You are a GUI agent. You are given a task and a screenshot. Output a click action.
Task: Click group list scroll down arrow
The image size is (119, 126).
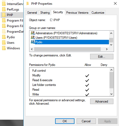(111, 45)
